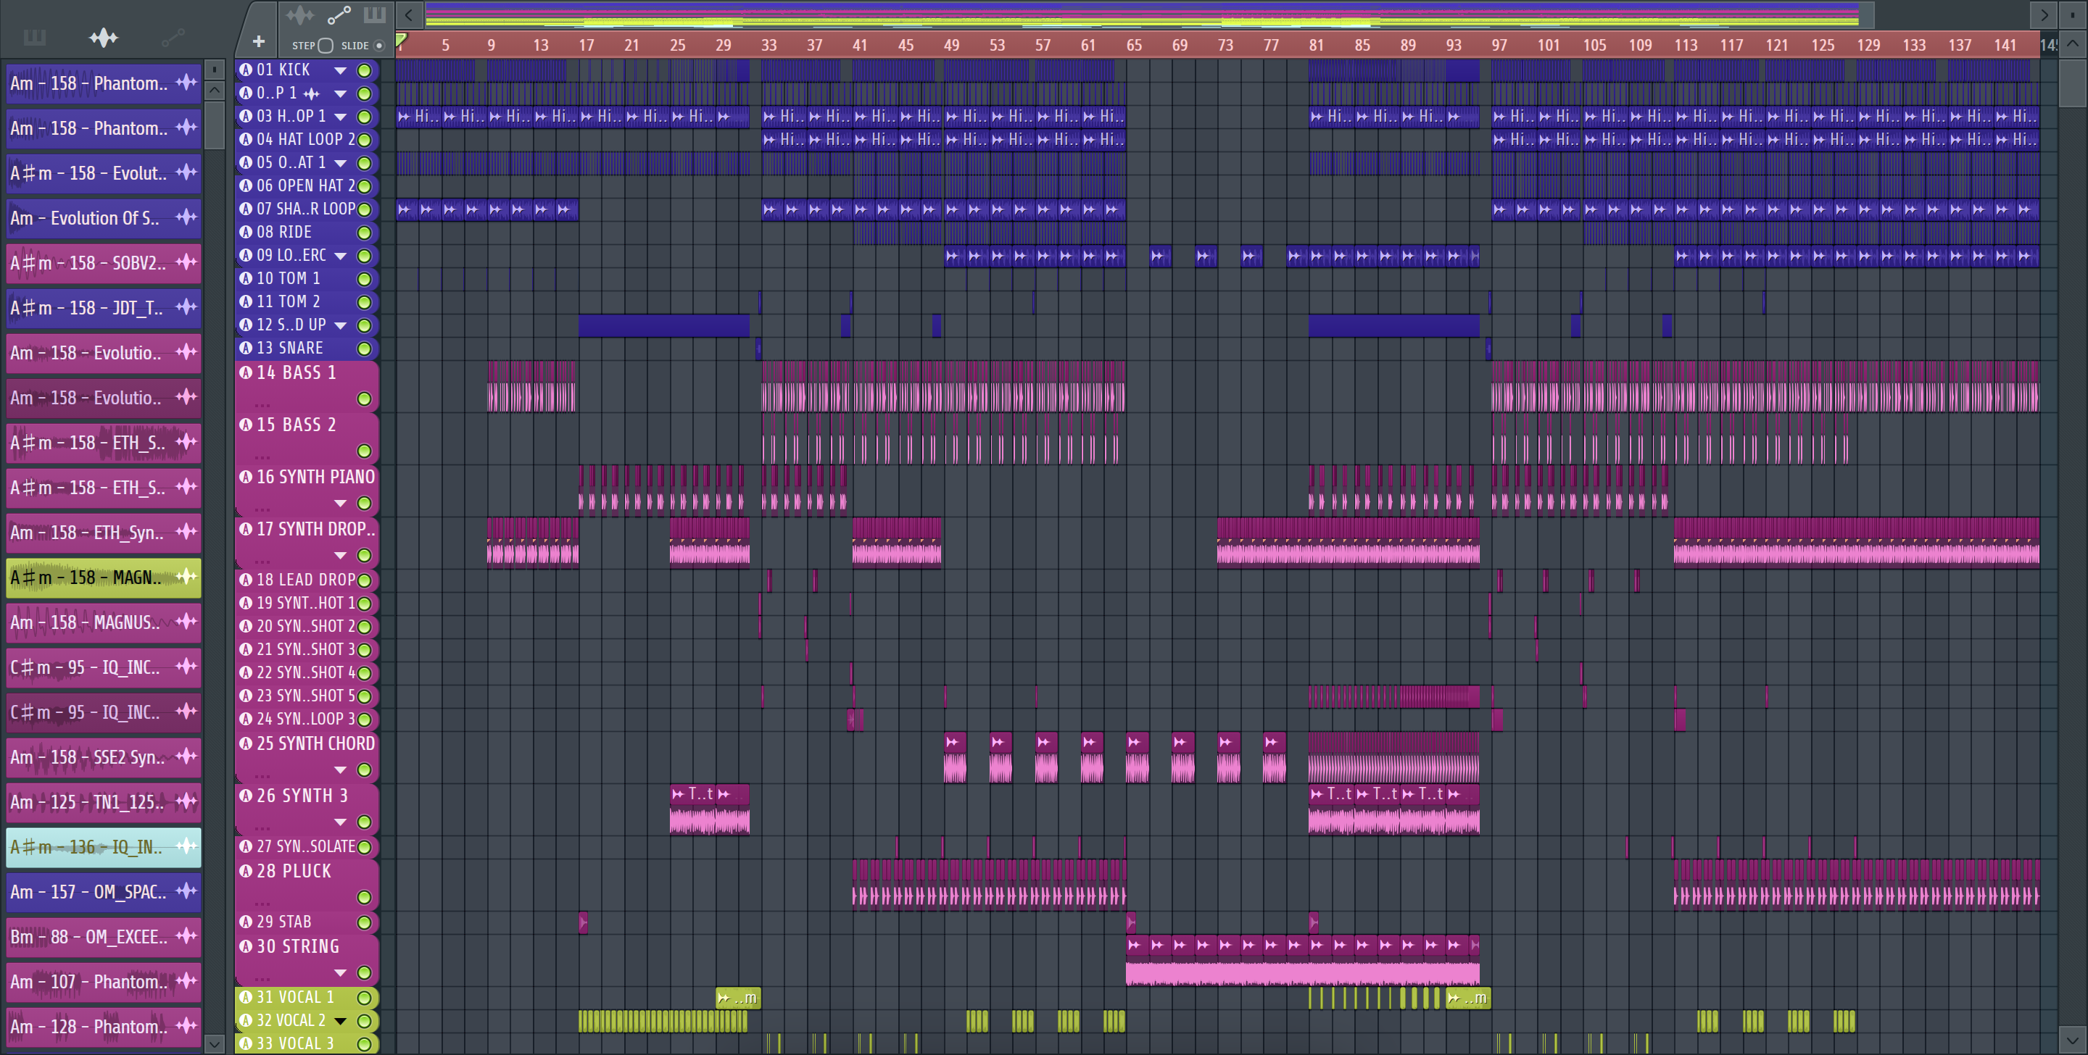The image size is (2088, 1055).
Task: Click the A icon on 28 PLUCK track
Action: tap(246, 871)
